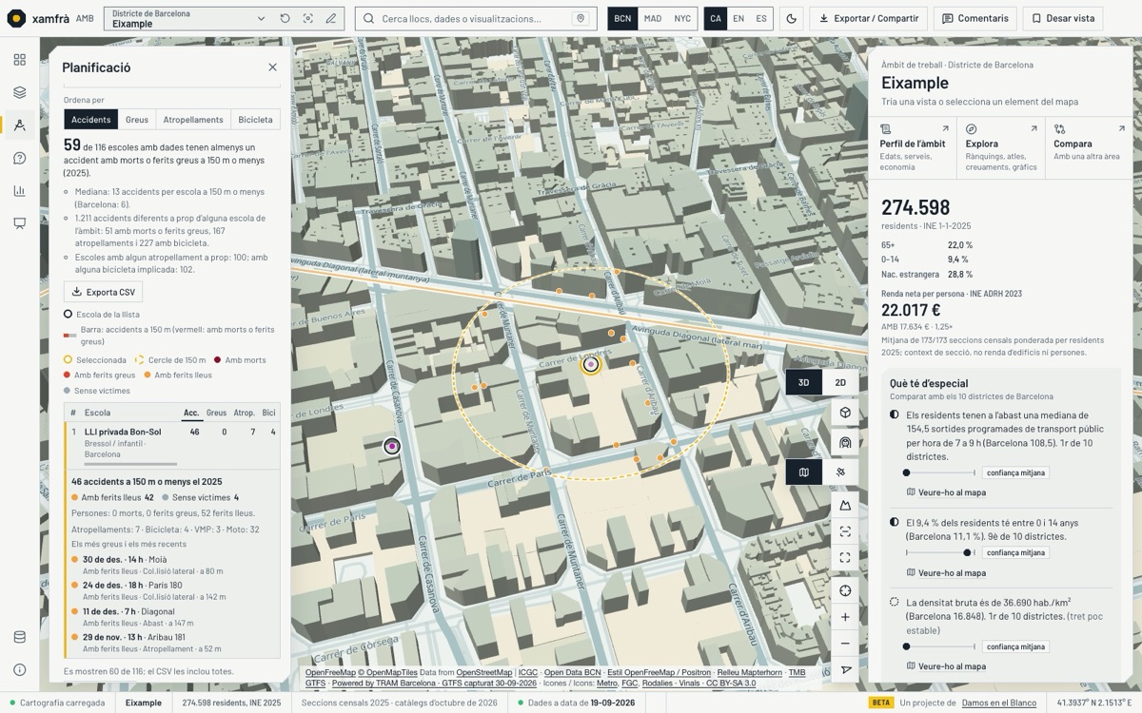The height and width of the screenshot is (713, 1142).
Task: Open the Comentaris button
Action: click(975, 18)
